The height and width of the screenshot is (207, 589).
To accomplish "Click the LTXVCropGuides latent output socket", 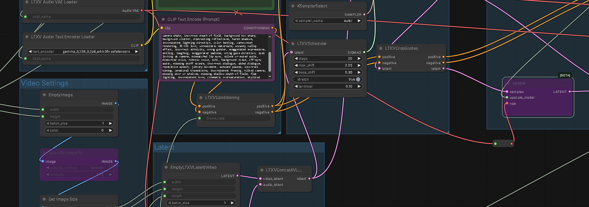I will [443, 68].
